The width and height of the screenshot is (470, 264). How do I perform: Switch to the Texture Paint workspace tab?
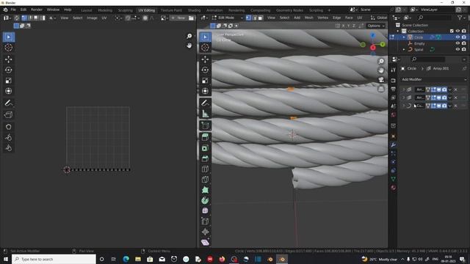[x=171, y=10]
